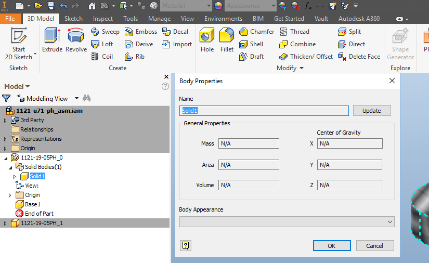This screenshot has width=429, height=263.
Task: Choose the Sweep feature
Action: tap(105, 32)
